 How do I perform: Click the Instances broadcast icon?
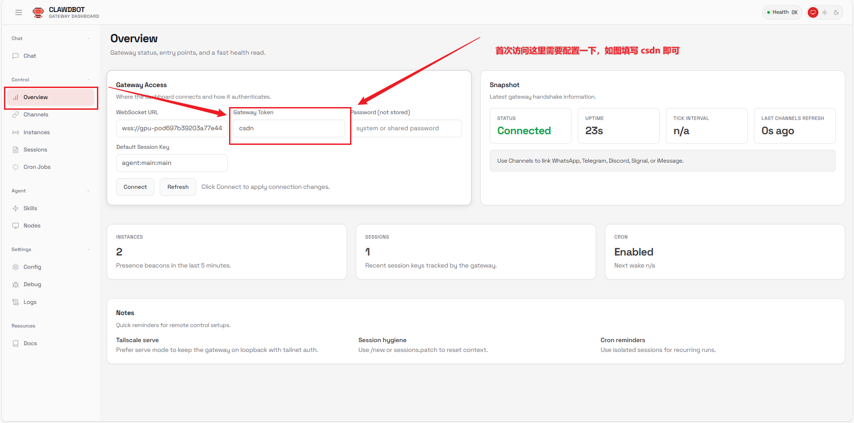pyautogui.click(x=16, y=132)
